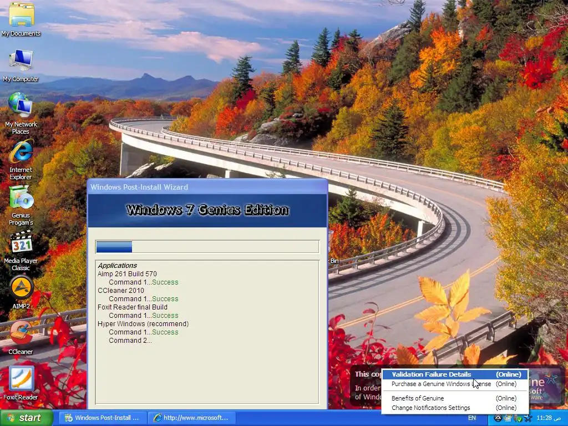Select the Internet Explorer desktop shortcut
This screenshot has width=568, height=426.
click(x=21, y=159)
